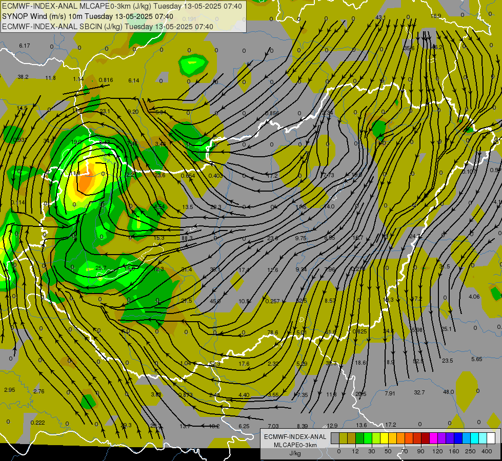Click the map value 0.257

coord(273,301)
